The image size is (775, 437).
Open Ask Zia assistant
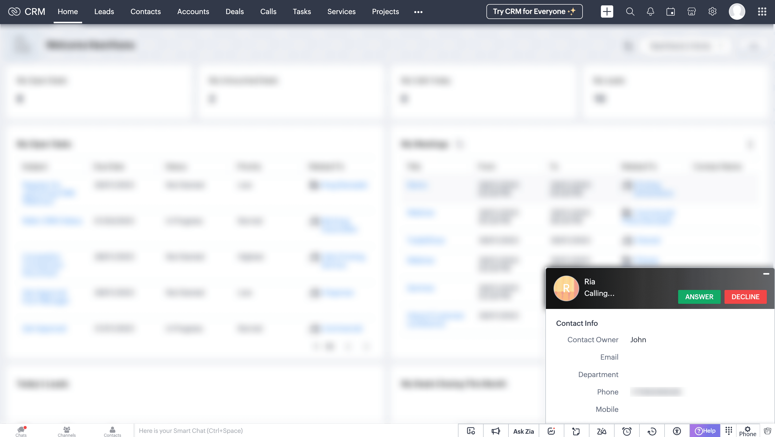pyautogui.click(x=524, y=431)
